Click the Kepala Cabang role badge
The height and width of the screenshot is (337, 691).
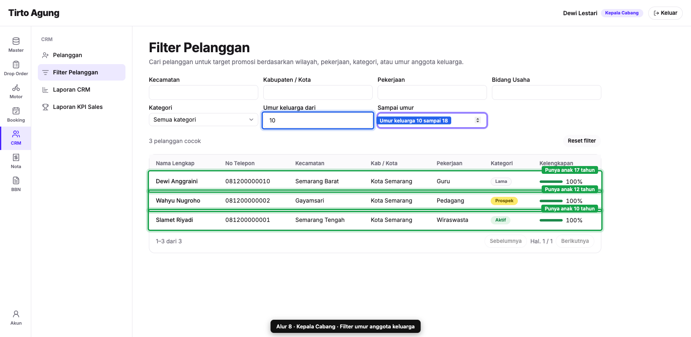pos(622,13)
